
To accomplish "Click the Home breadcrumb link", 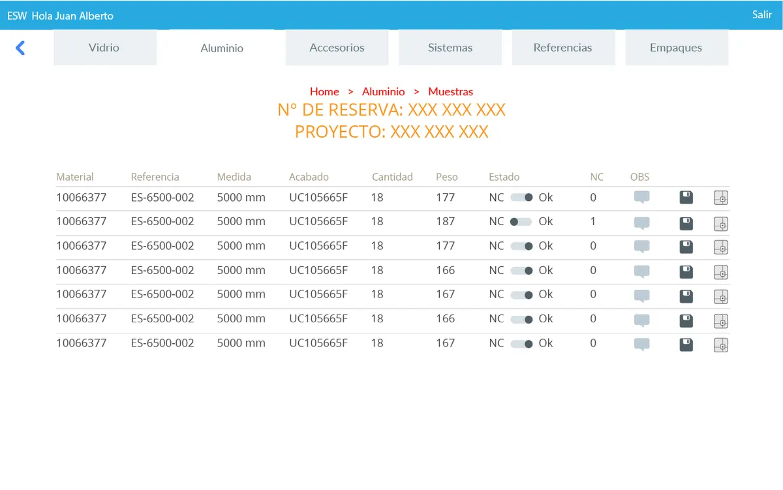I will coord(324,92).
